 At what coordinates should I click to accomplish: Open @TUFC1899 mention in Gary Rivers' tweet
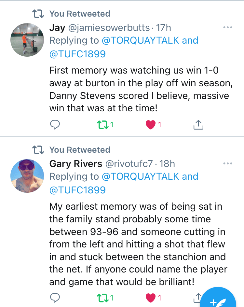pyautogui.click(x=77, y=190)
